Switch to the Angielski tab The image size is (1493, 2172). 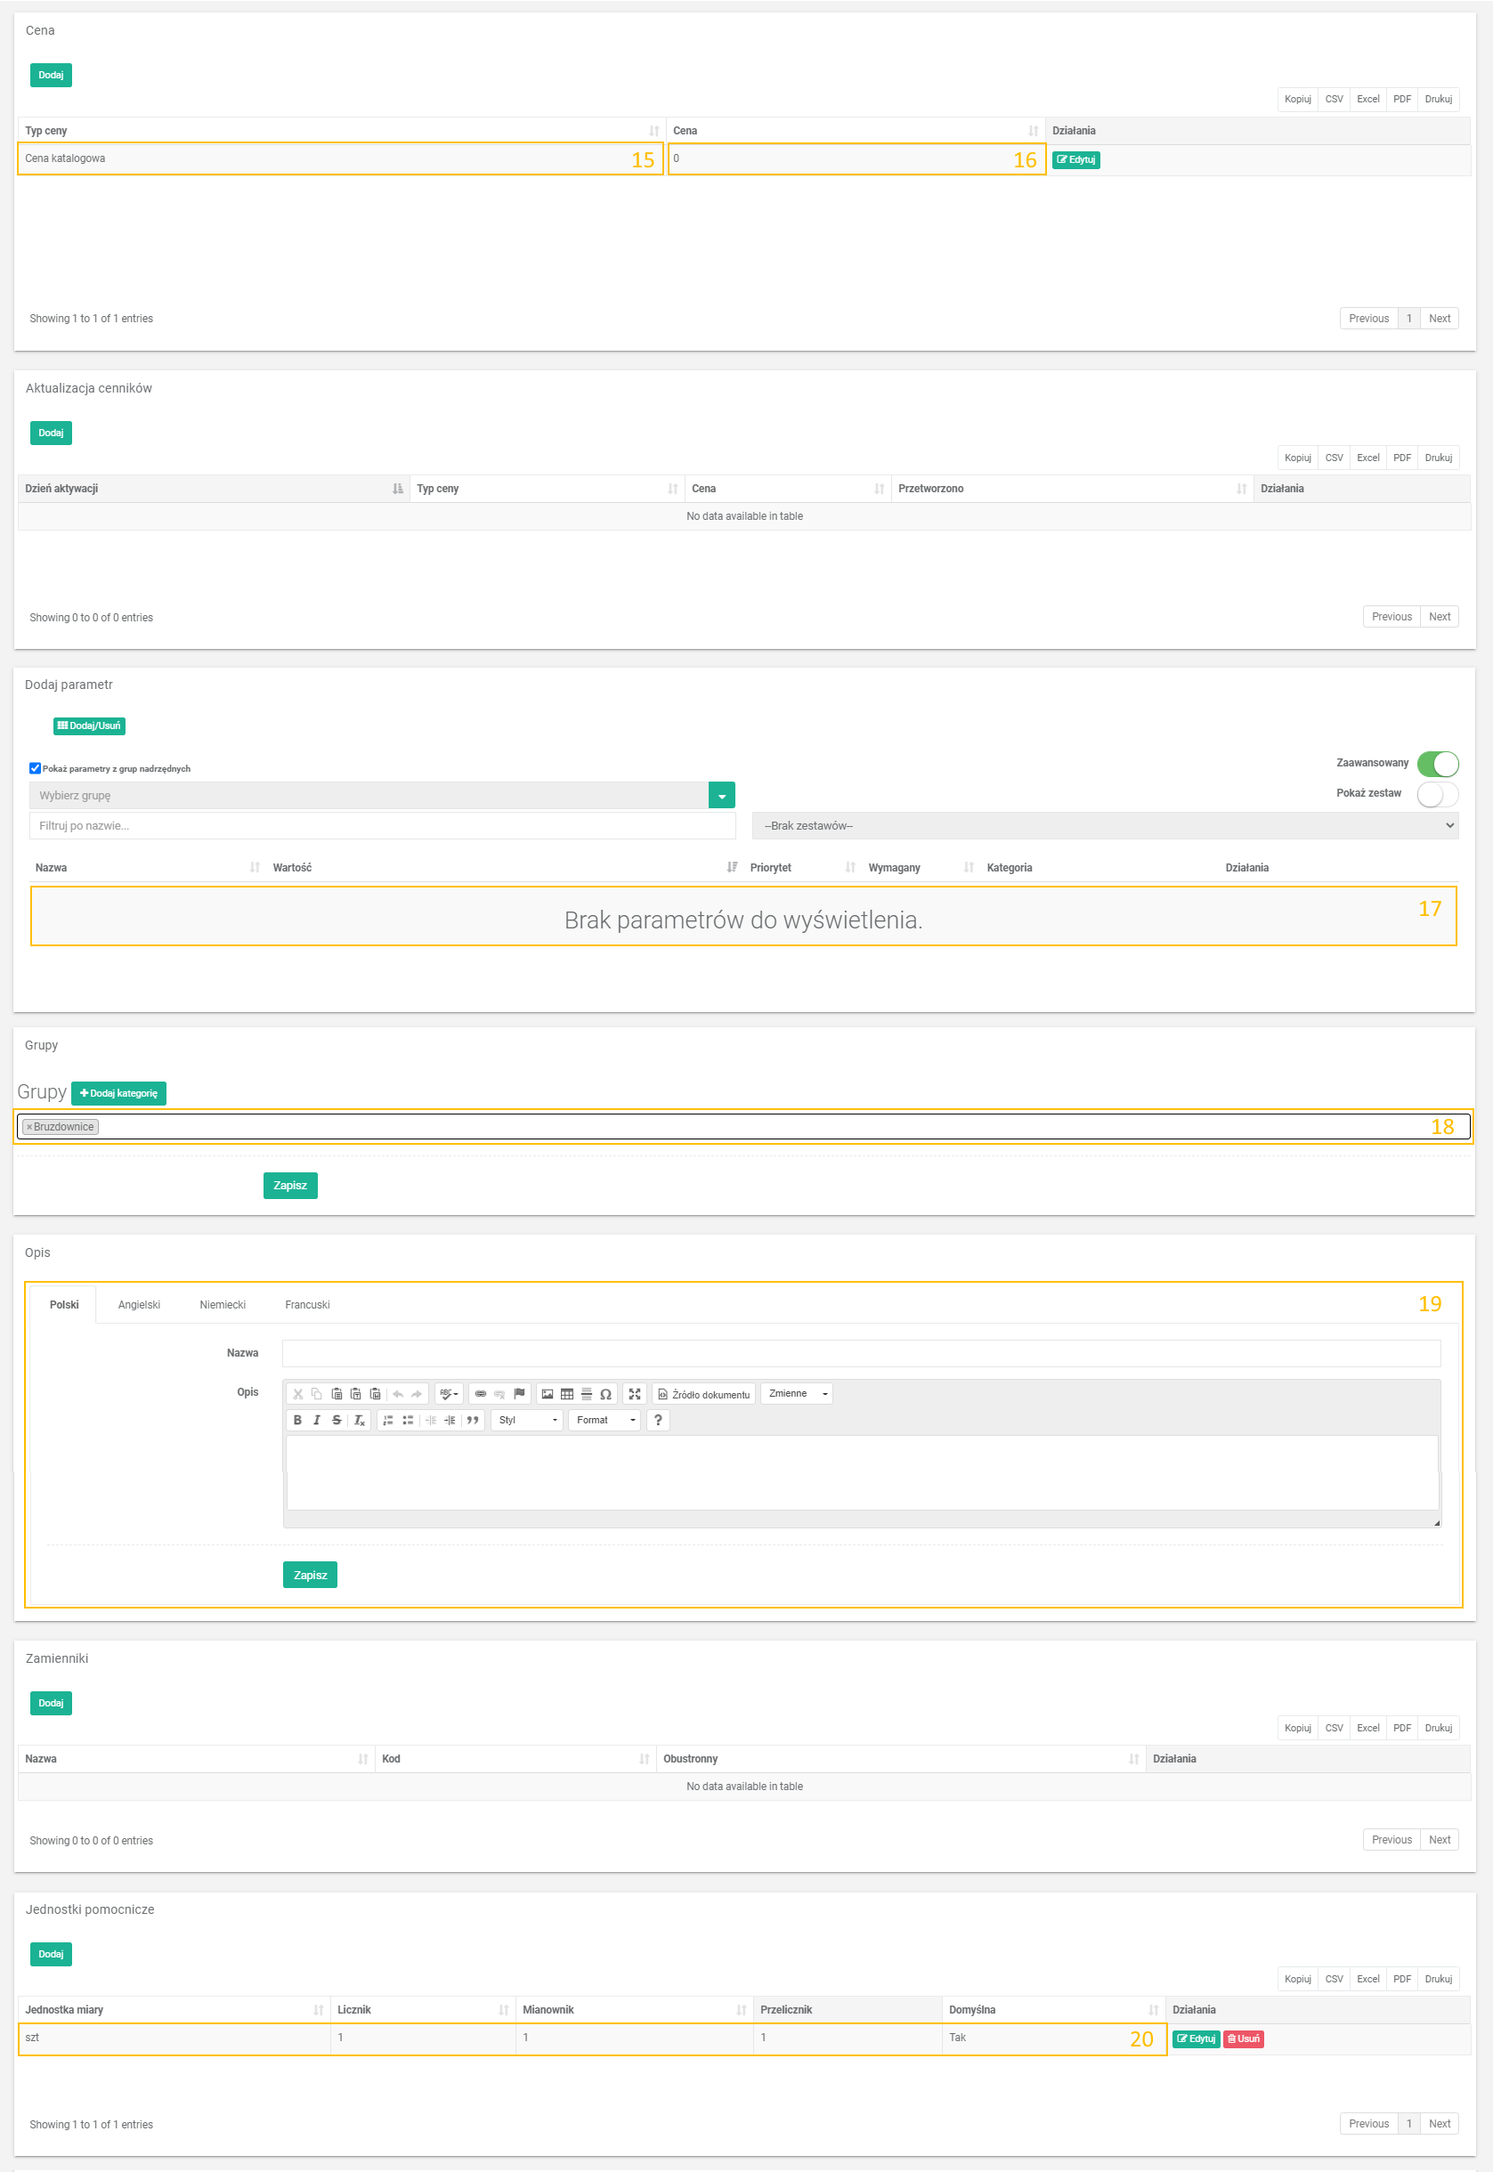coord(139,1305)
